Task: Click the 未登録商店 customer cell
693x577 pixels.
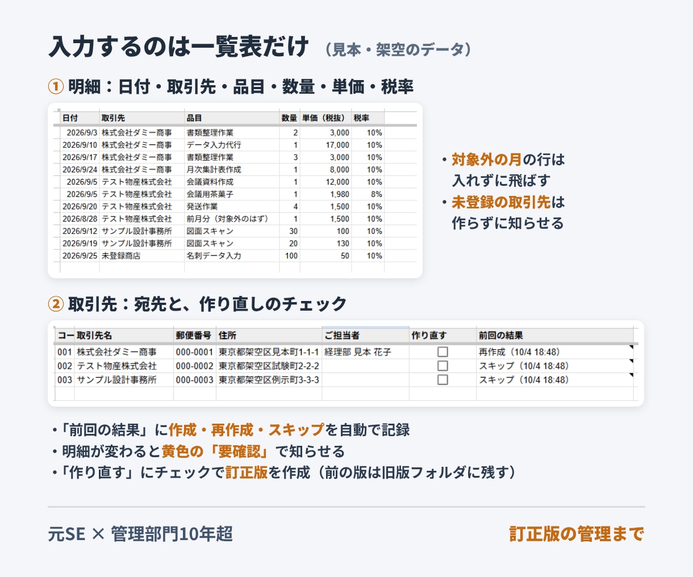Action: pyautogui.click(x=142, y=256)
